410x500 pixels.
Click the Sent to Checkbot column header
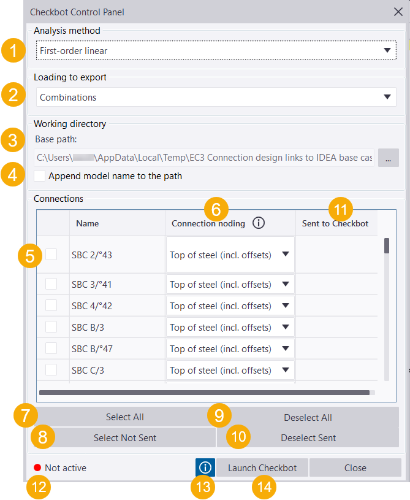pyautogui.click(x=335, y=223)
